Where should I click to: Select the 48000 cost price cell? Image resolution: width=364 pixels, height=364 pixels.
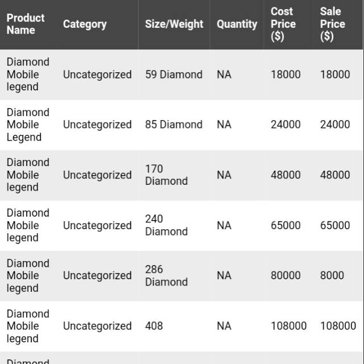coord(286,175)
